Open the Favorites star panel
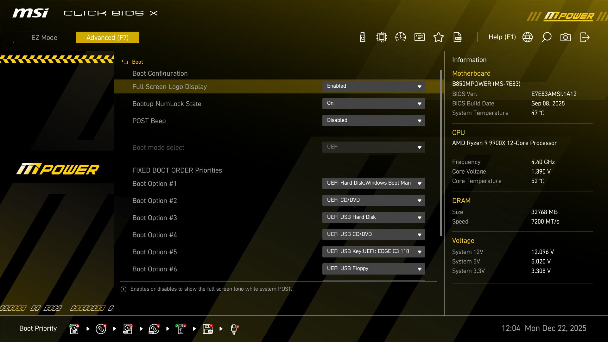The image size is (608, 342). (439, 37)
